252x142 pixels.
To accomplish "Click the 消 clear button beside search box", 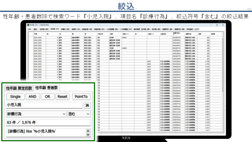I will point(87,105).
